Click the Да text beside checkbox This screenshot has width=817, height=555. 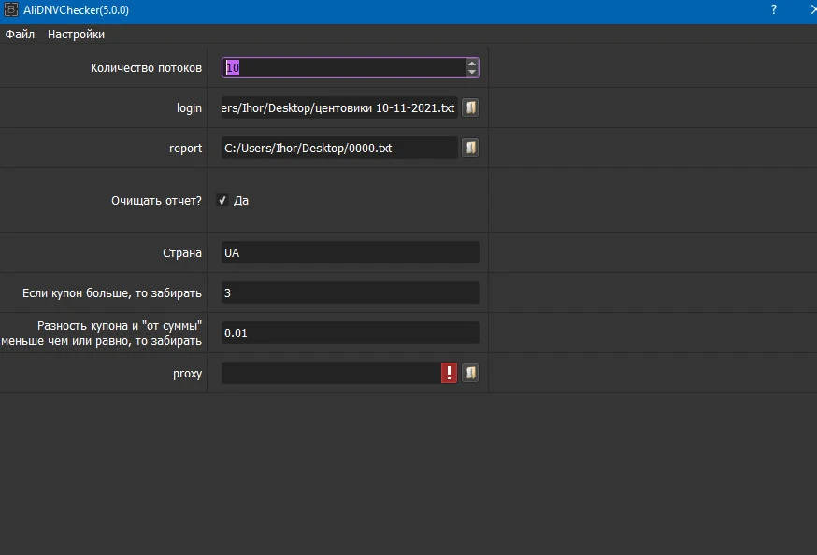point(241,201)
